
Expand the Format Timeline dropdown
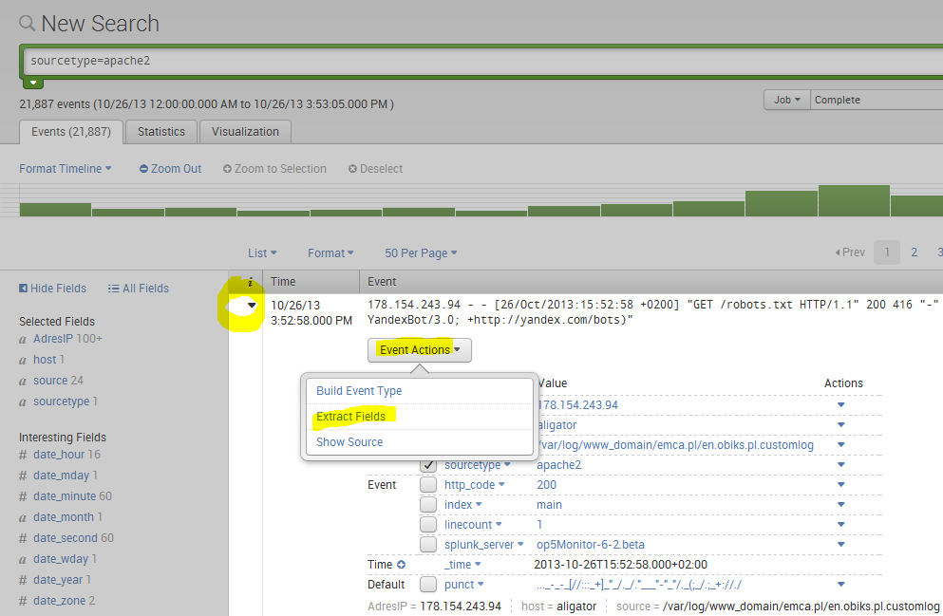(66, 169)
